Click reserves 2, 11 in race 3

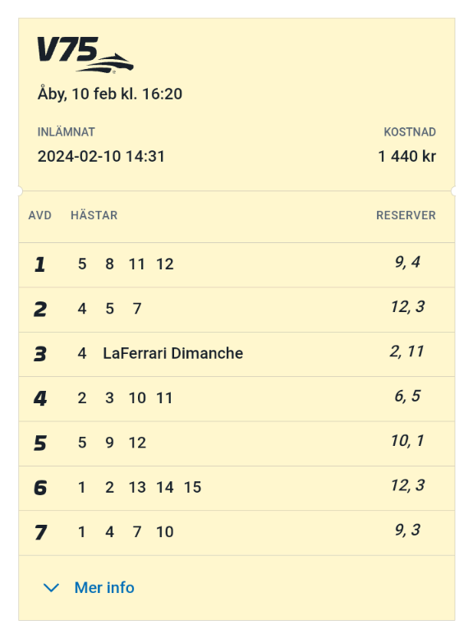click(406, 351)
